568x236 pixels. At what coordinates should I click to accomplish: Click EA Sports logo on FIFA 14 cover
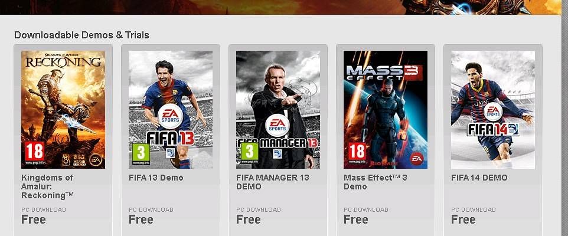coord(492,111)
